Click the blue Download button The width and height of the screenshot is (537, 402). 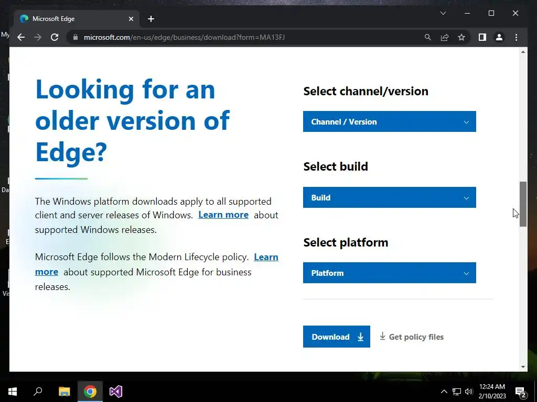(x=336, y=337)
